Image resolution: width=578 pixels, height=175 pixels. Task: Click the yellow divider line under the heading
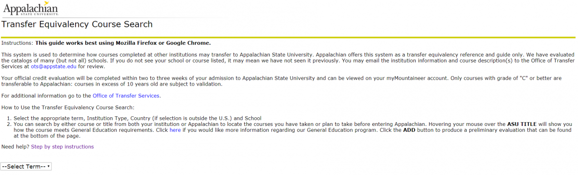(x=288, y=37)
